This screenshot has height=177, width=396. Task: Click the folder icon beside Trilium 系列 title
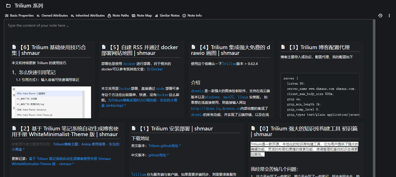pyautogui.click(x=9, y=6)
